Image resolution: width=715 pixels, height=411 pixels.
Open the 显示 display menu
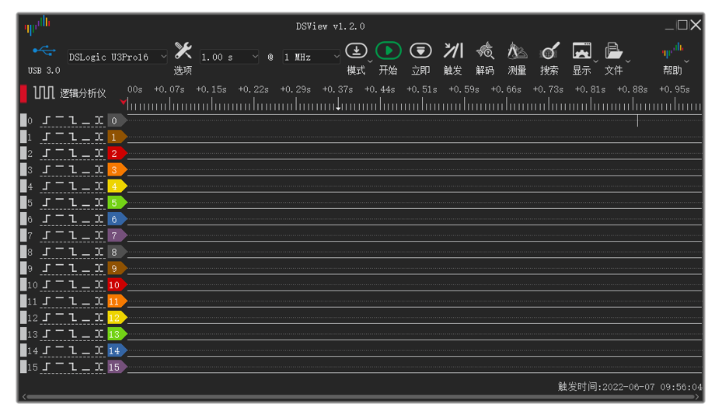582,51
